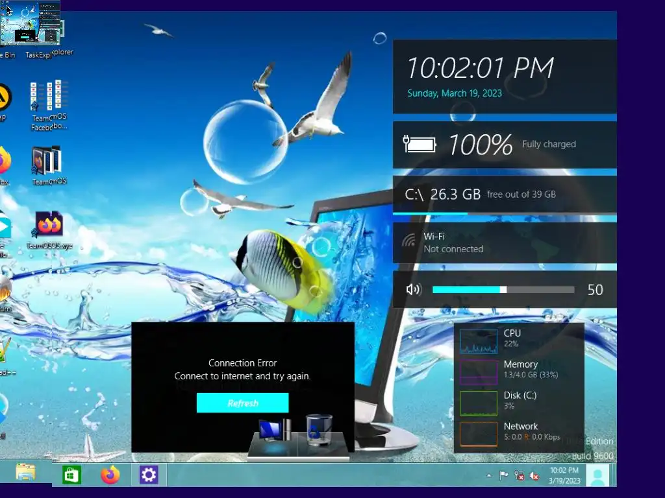Click the 'S: 0.0 R: 0.0 Kbps' network value
The height and width of the screenshot is (498, 665).
click(x=532, y=436)
